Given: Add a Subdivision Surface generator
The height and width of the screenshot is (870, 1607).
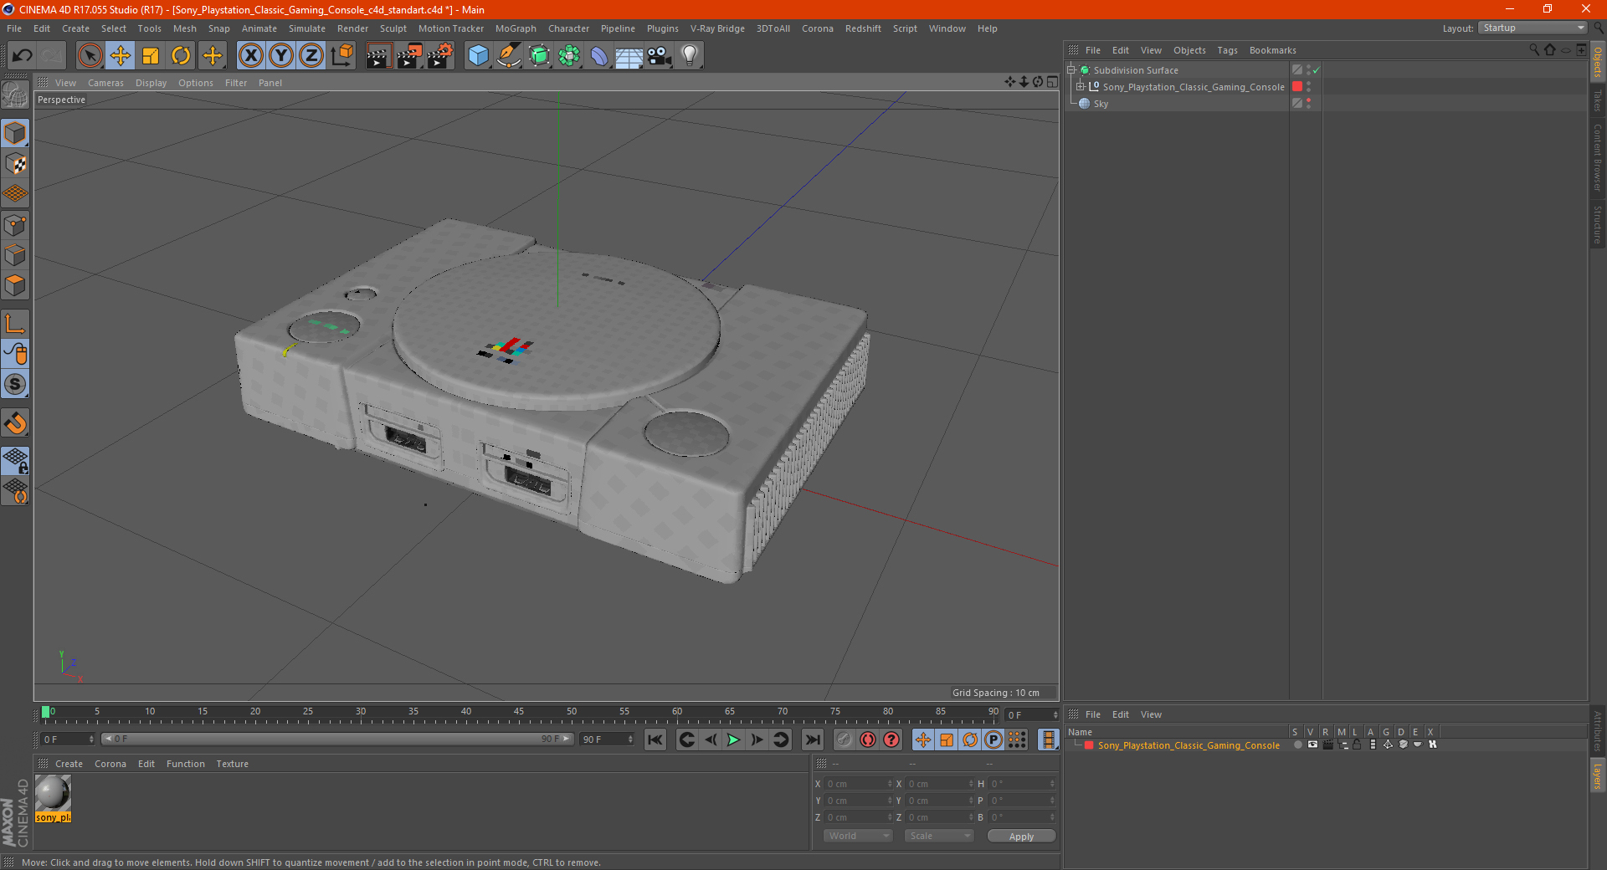Looking at the screenshot, I should (x=539, y=56).
